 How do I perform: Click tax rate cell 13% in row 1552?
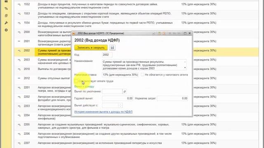(199, 5)
